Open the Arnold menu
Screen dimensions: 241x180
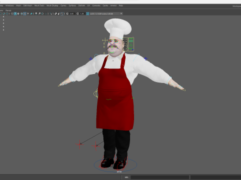tap(113, 5)
